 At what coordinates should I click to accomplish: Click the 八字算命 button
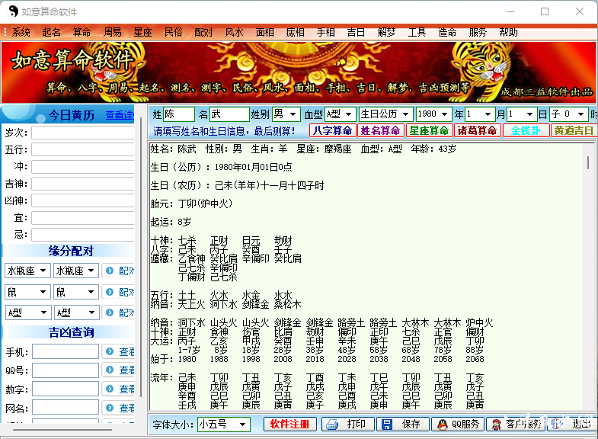pyautogui.click(x=331, y=130)
